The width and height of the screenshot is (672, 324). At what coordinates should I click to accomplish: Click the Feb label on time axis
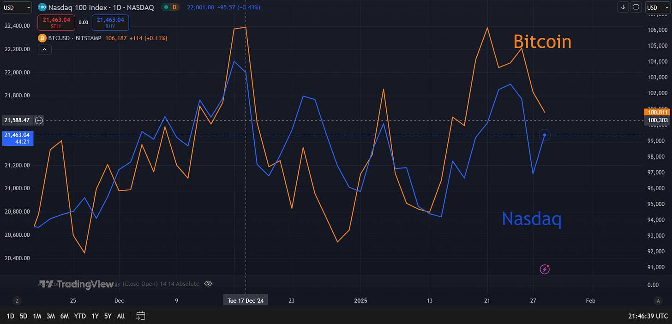[590, 300]
